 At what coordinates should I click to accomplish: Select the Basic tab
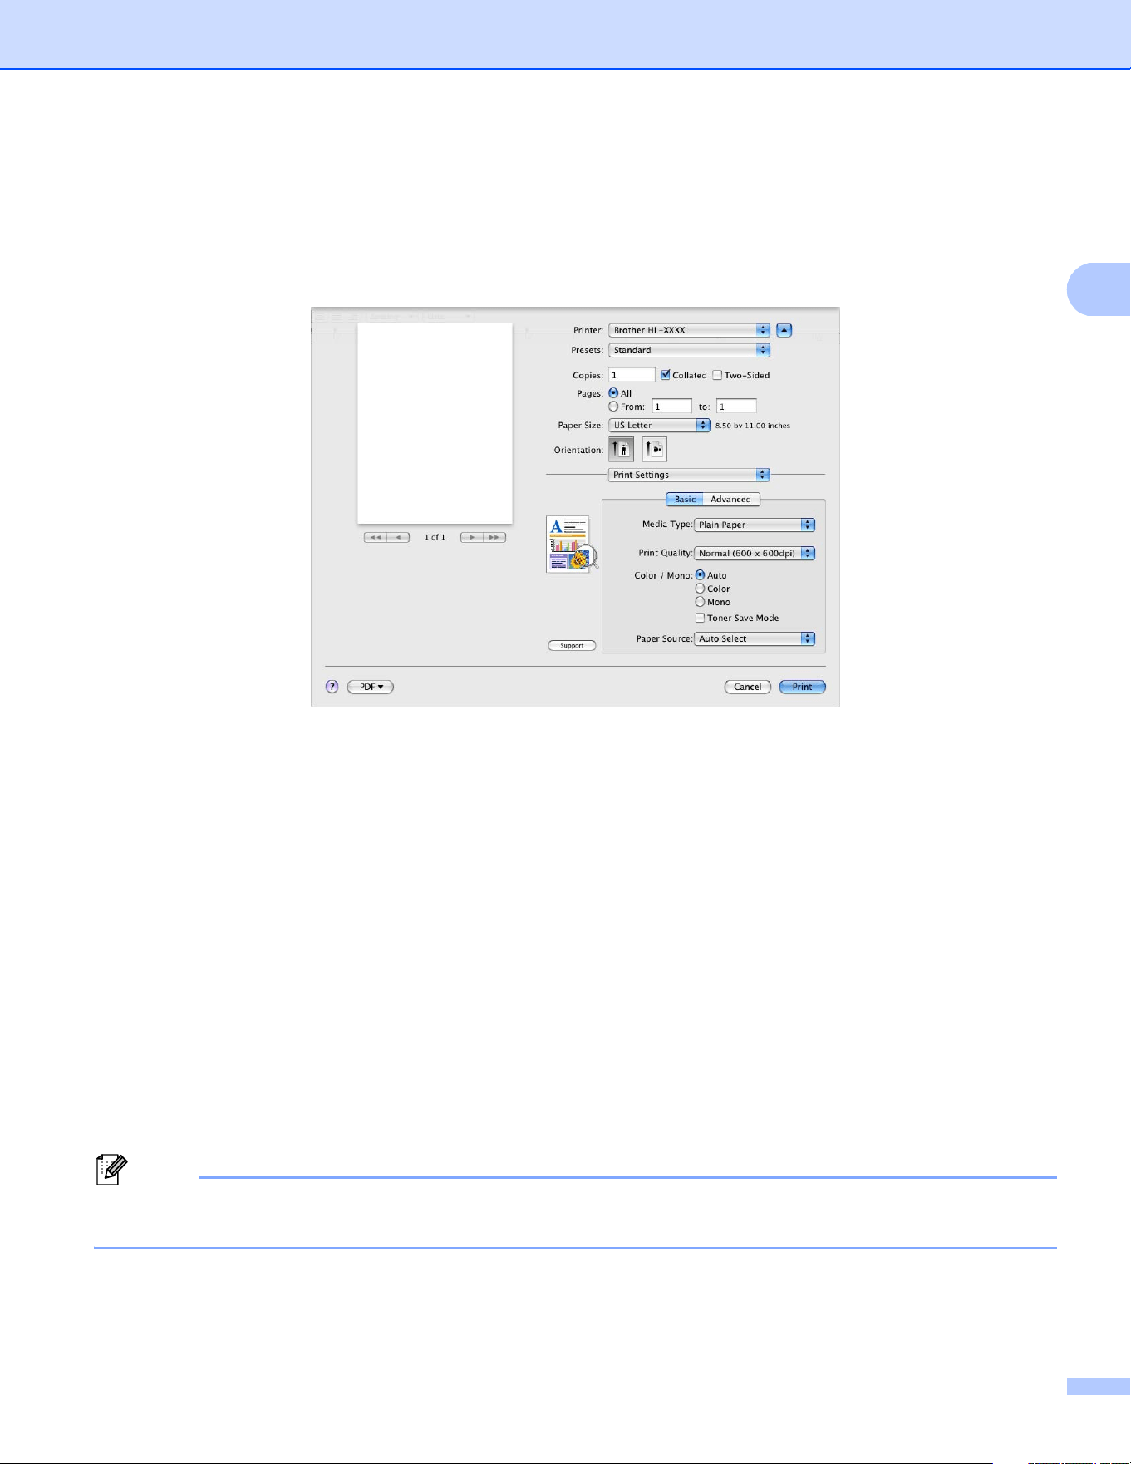pos(685,500)
